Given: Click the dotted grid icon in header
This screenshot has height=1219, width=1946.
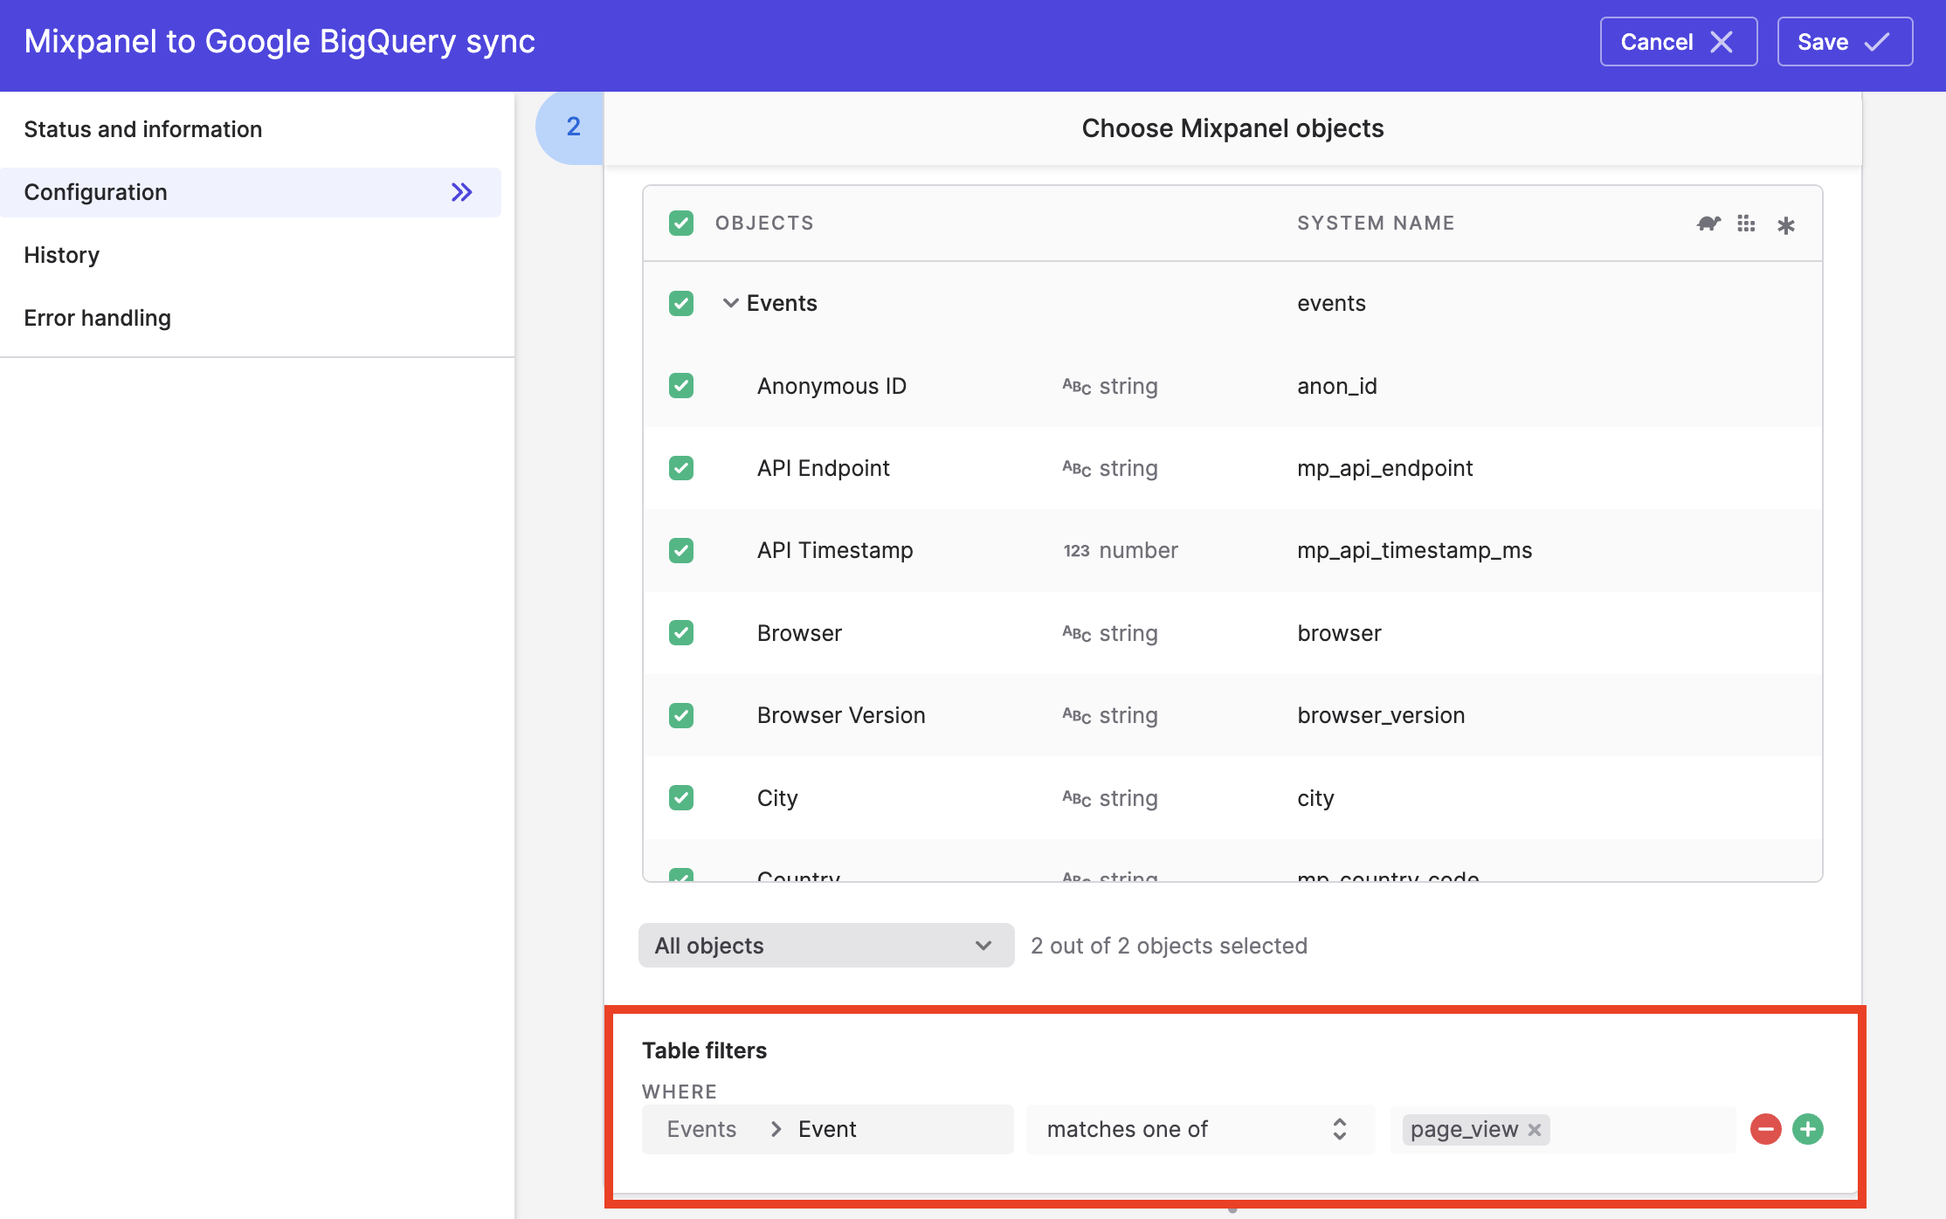Looking at the screenshot, I should 1746,224.
